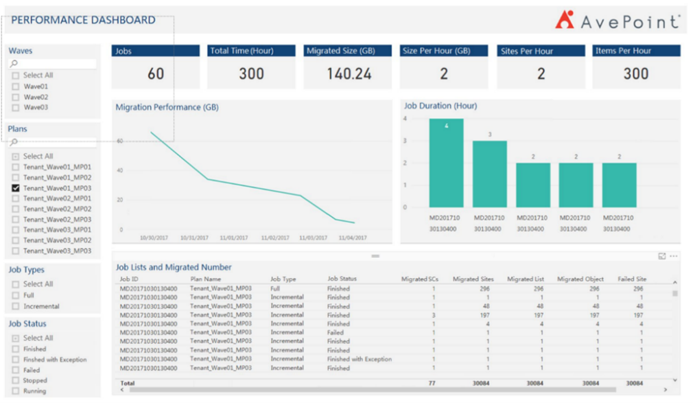
Task: Click the Waves search input field
Action: (x=53, y=64)
